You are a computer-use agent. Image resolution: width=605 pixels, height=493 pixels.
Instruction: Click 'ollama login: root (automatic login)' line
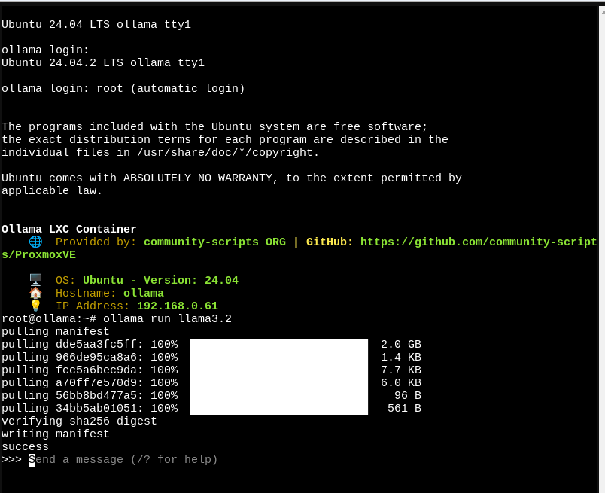123,88
